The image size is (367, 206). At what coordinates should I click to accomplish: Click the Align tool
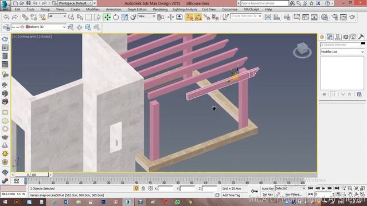pyautogui.click(x=276, y=17)
